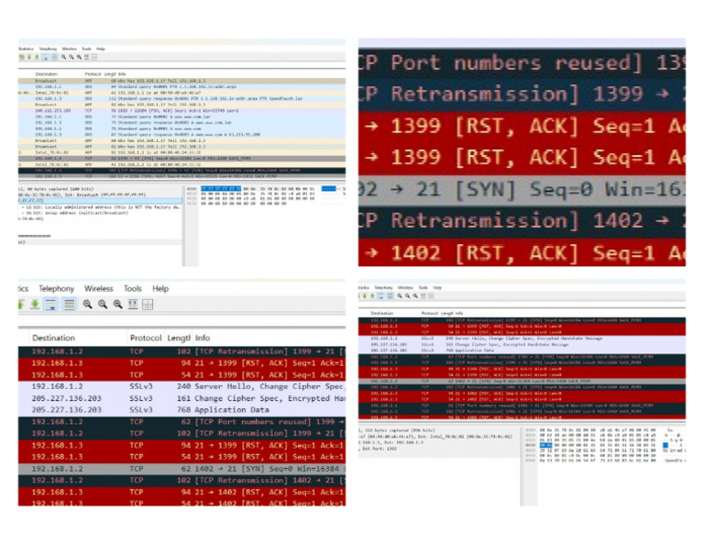
Task: Click highlighted hex bytes in ARP/DNS window bytes pane
Action: click(x=220, y=189)
